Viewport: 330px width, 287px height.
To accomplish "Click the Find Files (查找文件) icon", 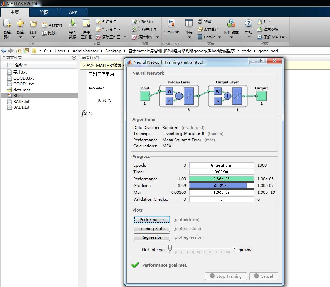I will (44, 25).
